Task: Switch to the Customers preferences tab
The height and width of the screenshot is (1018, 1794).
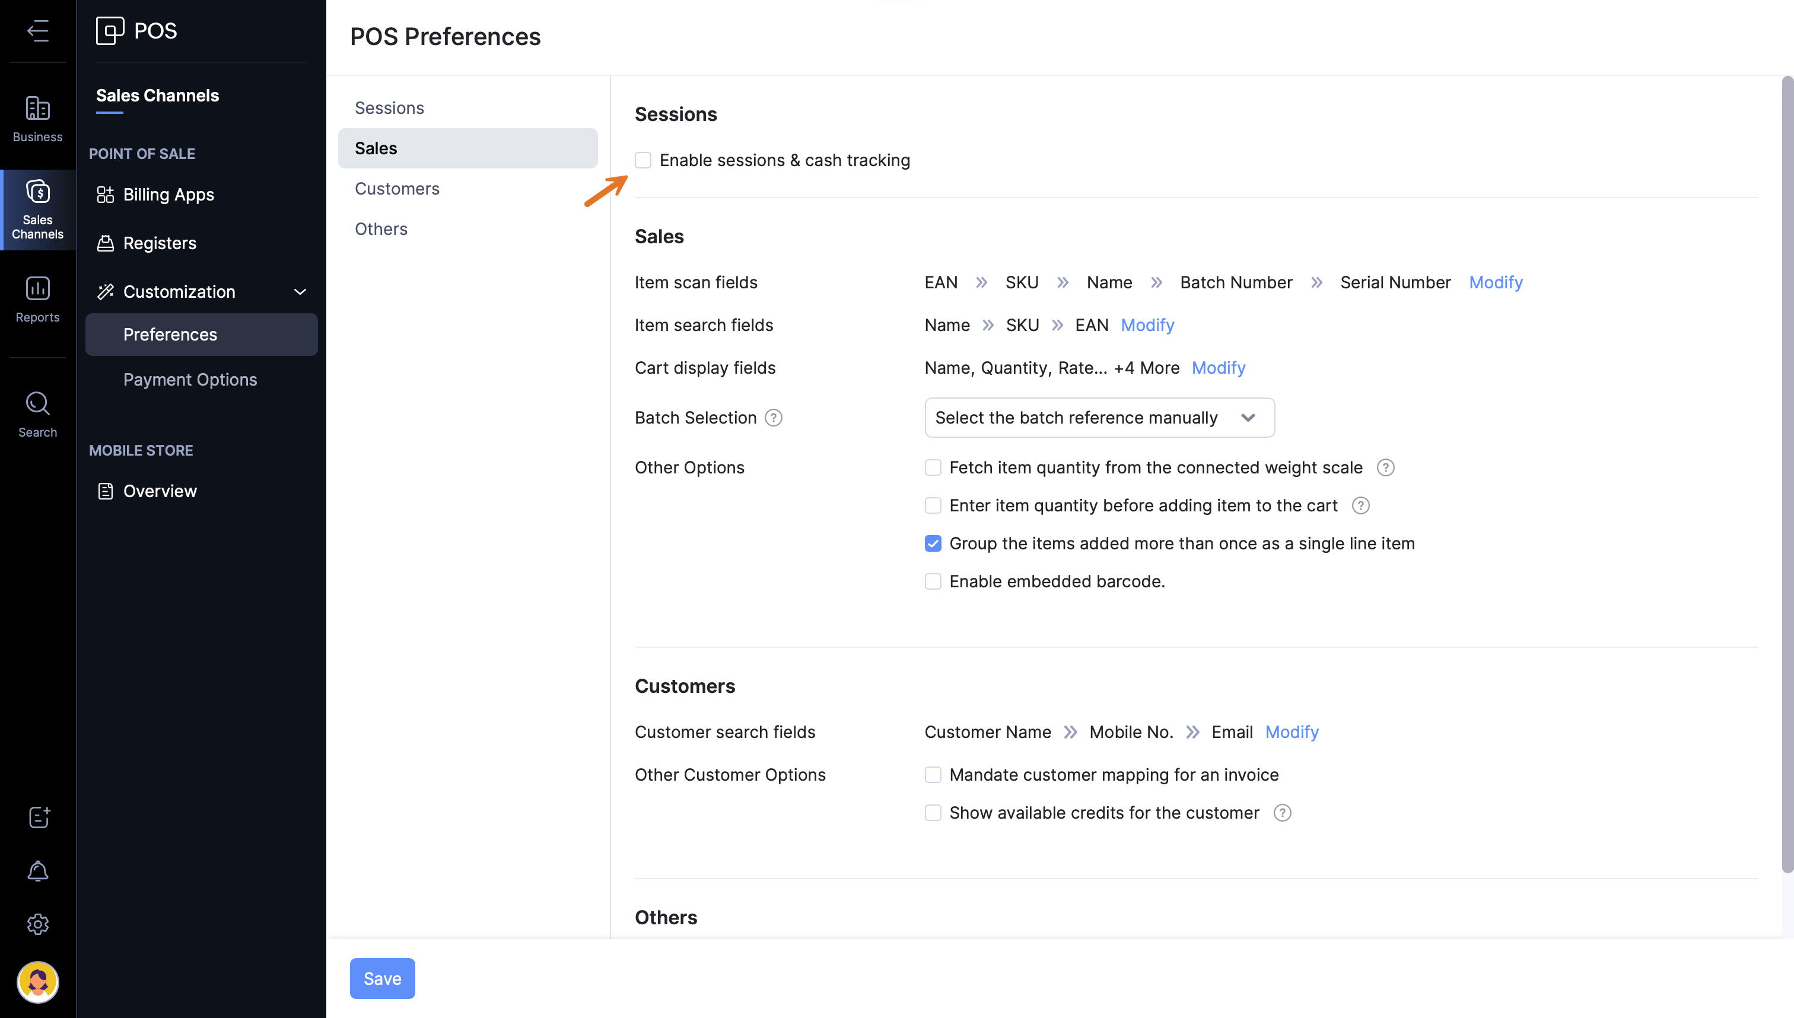Action: (x=397, y=189)
